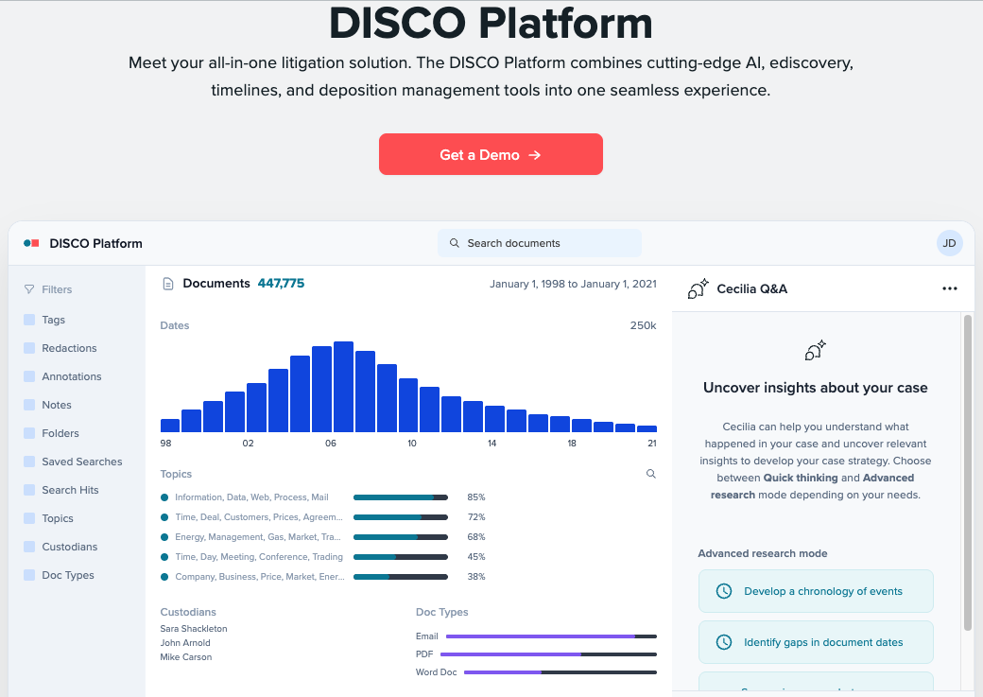Viewport: 983px width, 697px height.
Task: Open the Topics search magnifier icon
Action: pyautogui.click(x=650, y=474)
